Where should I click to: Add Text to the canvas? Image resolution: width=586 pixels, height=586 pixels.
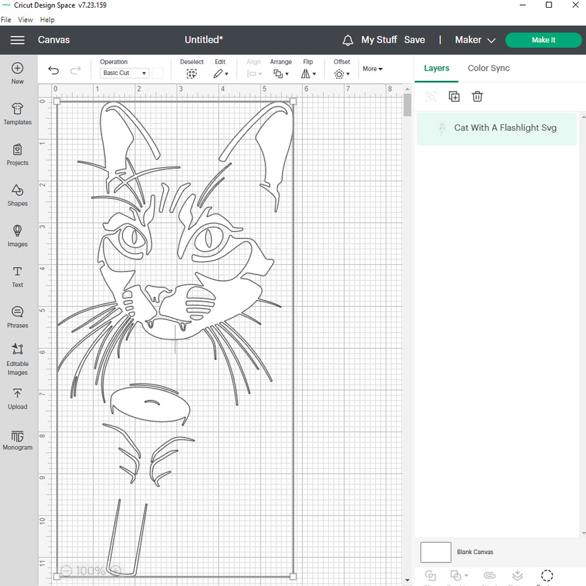coord(18,277)
